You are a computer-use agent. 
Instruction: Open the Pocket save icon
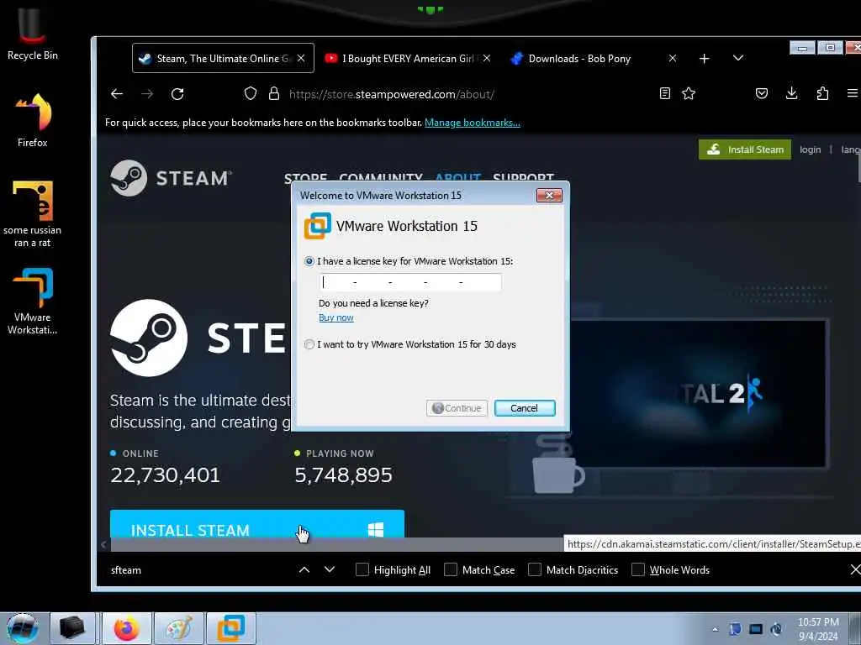(761, 94)
